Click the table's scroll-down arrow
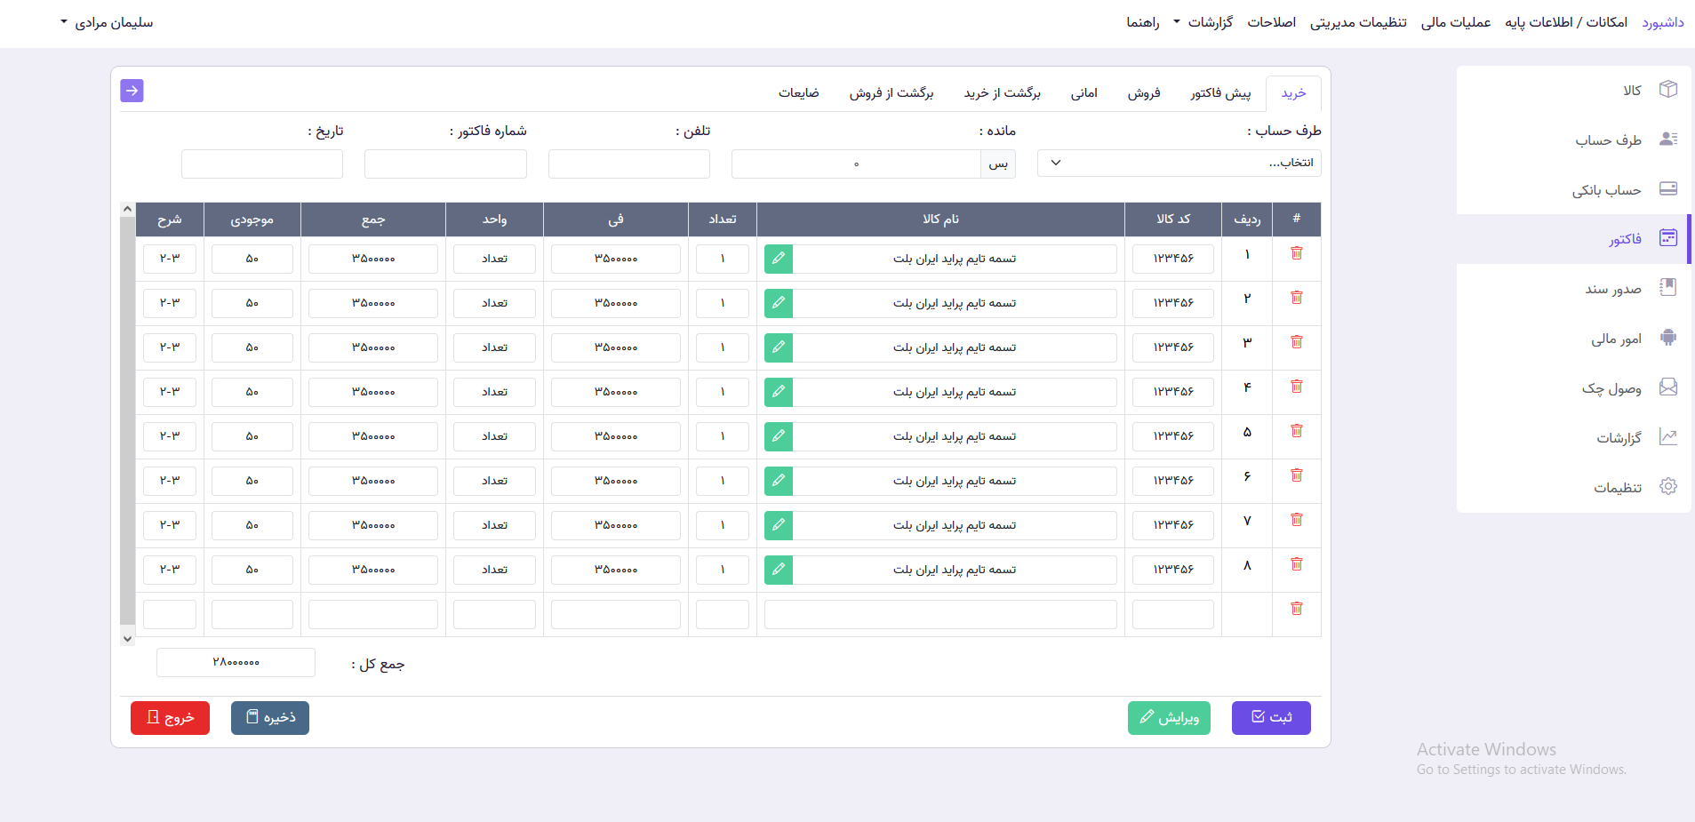The width and height of the screenshot is (1695, 822). pos(128,638)
